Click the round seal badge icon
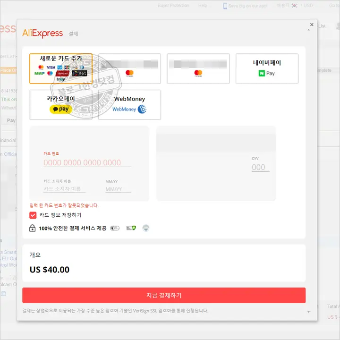Screen dimensions: 340x340 [146, 228]
